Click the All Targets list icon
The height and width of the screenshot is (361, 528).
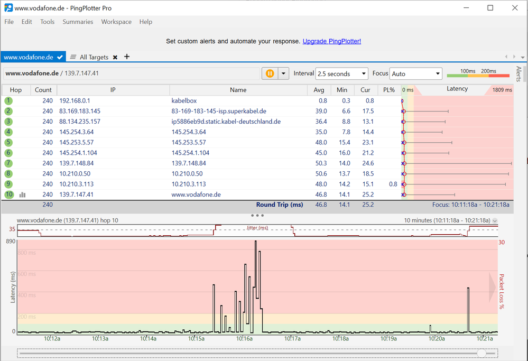73,57
